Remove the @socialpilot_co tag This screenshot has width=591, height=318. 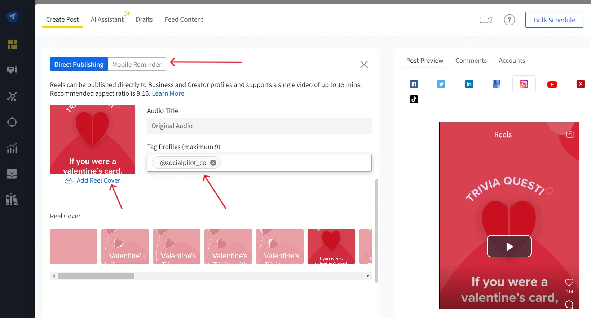pos(213,163)
